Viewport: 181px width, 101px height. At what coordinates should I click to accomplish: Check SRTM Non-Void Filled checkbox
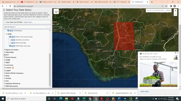tap(10, 40)
